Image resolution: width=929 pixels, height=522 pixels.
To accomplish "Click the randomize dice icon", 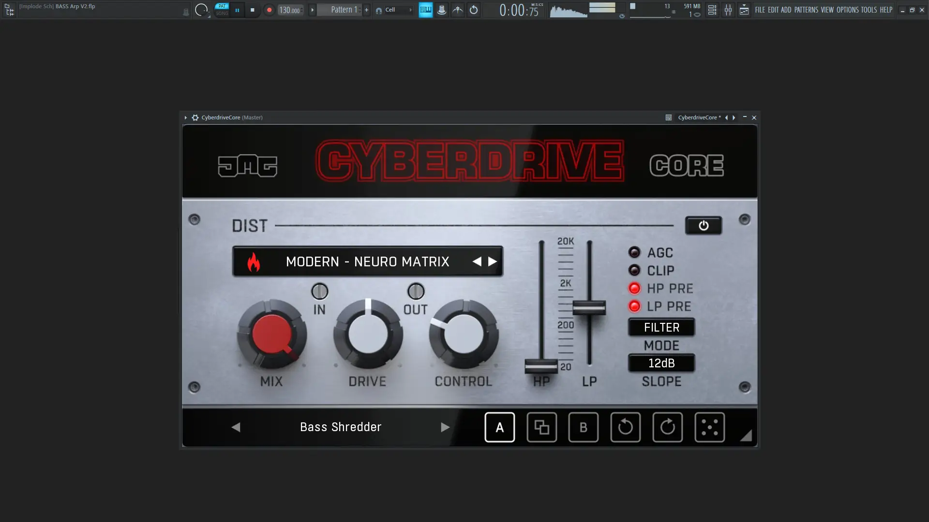I will 709,427.
